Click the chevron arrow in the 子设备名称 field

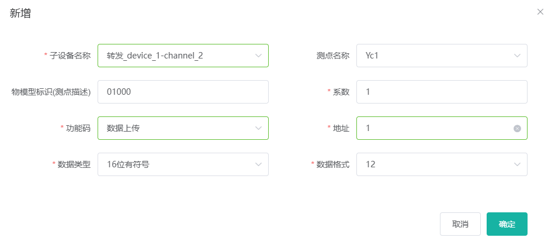tap(258, 56)
